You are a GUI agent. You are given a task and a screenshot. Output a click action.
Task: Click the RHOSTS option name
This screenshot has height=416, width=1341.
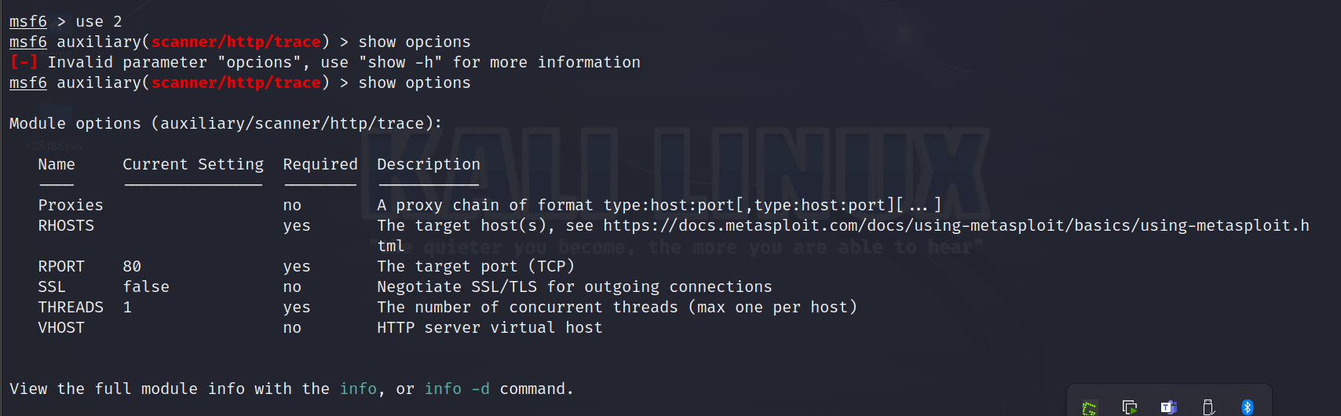click(x=66, y=226)
